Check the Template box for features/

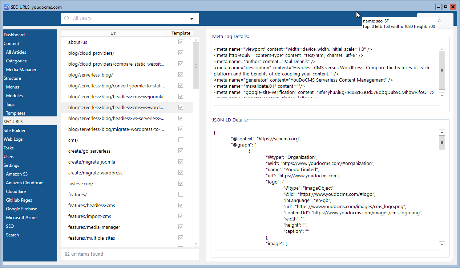(181, 194)
